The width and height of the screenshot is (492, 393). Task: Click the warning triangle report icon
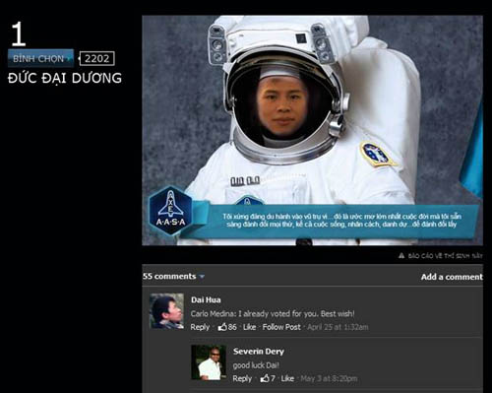point(401,255)
